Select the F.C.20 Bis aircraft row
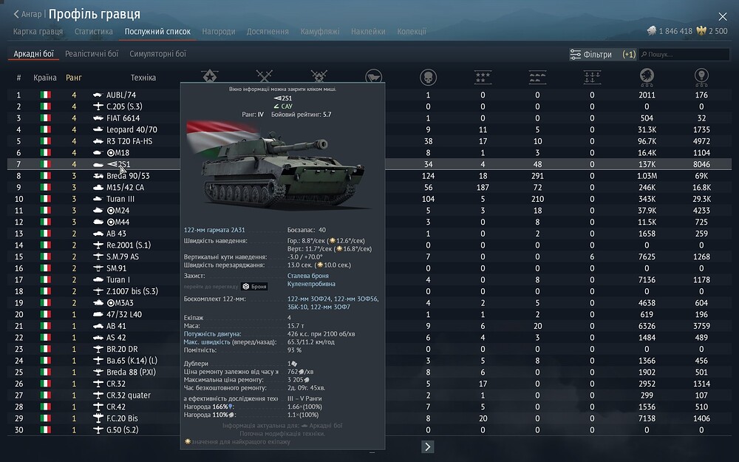This screenshot has width=739, height=462. (369, 418)
